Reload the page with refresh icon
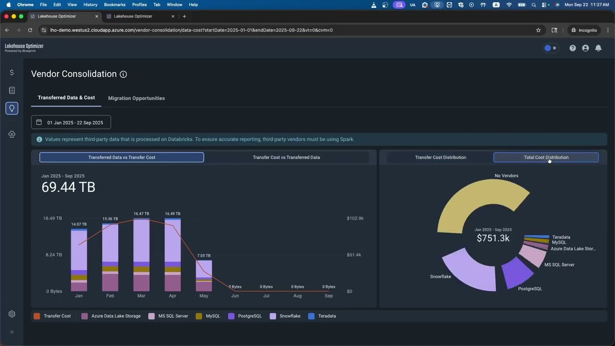The height and width of the screenshot is (346, 615). [30, 30]
